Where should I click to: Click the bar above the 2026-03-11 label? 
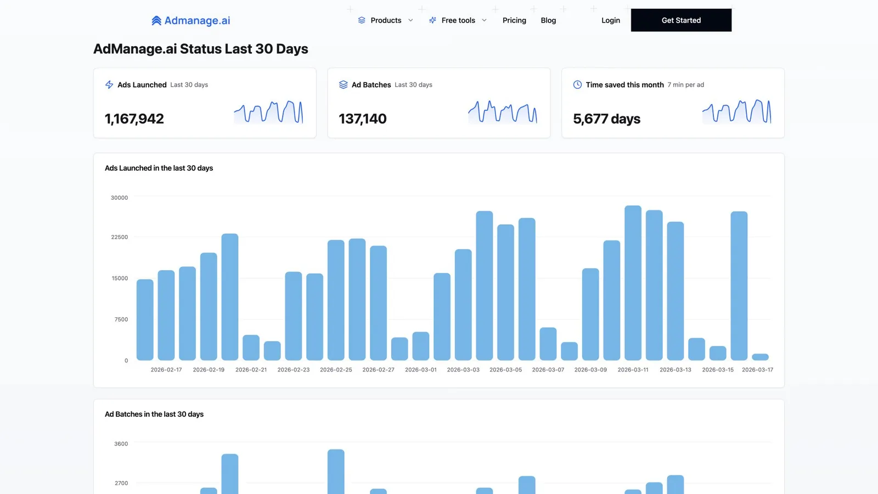coord(633,283)
